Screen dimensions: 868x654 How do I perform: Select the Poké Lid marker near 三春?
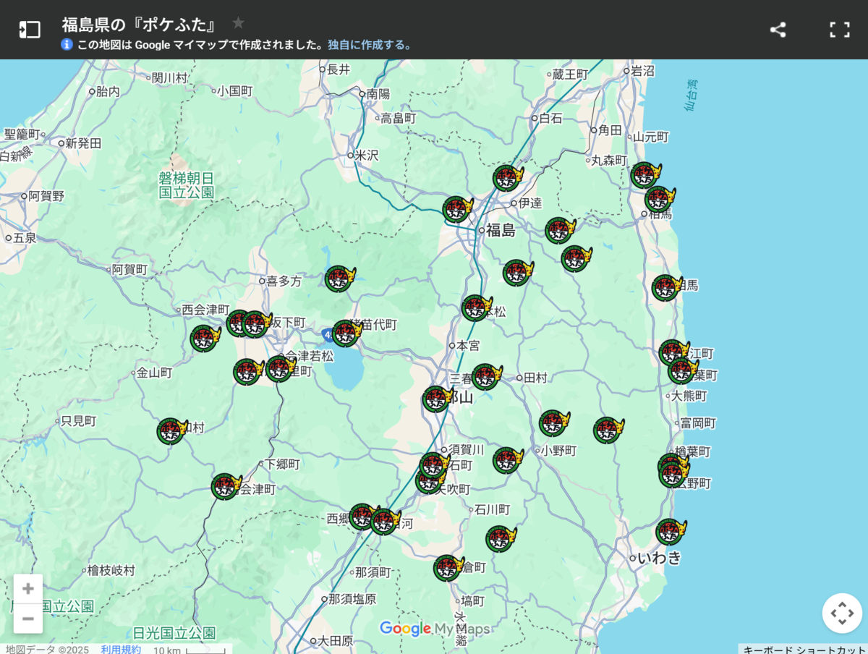[x=485, y=377]
